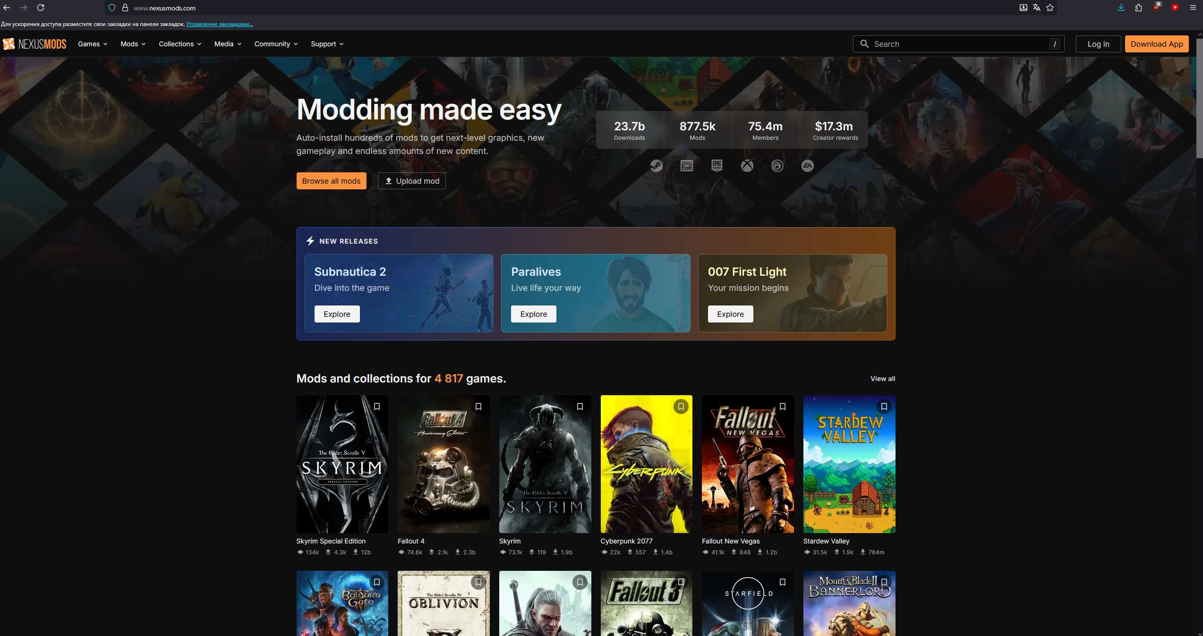Go back using the browser back arrow
Screen dimensions: 1203x636
click(7, 8)
